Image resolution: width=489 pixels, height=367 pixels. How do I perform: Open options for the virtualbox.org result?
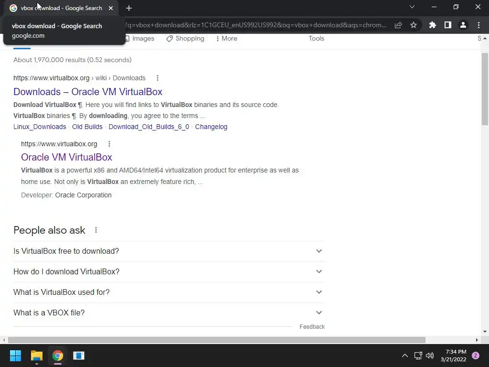pos(109,144)
